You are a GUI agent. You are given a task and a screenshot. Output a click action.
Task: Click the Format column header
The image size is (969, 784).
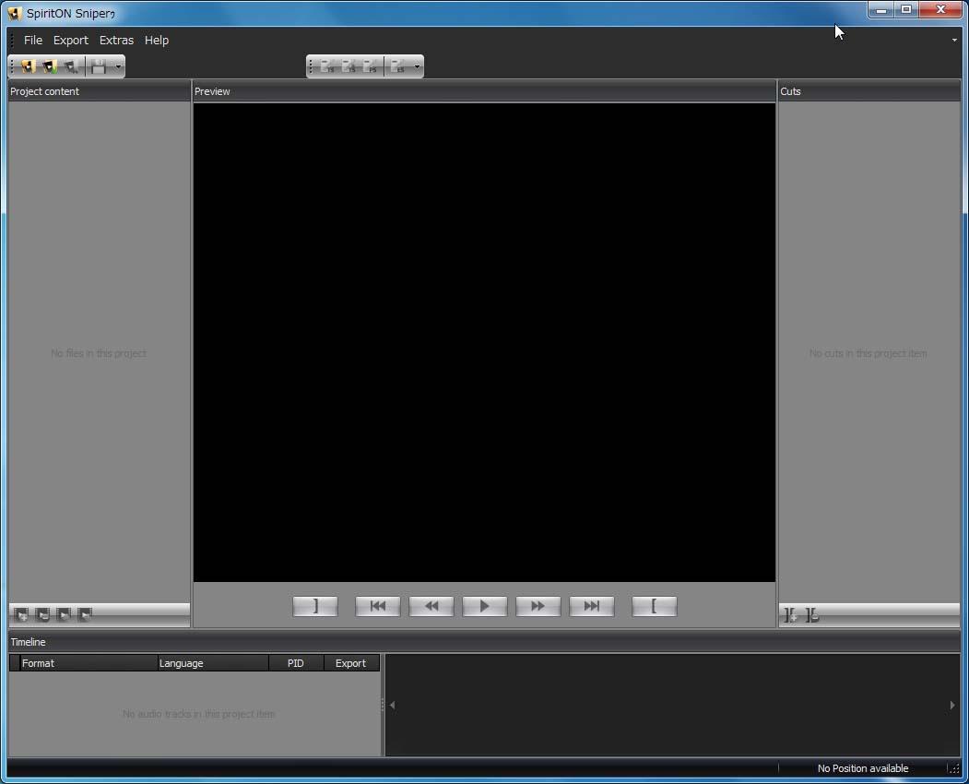point(89,663)
